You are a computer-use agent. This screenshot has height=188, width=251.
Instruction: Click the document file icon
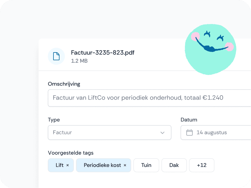(x=56, y=56)
